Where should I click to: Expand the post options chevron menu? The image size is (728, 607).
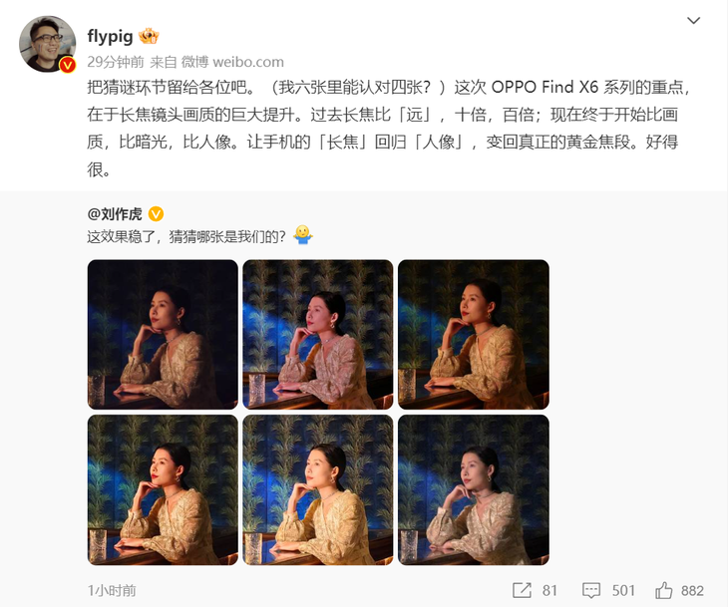coord(693,20)
